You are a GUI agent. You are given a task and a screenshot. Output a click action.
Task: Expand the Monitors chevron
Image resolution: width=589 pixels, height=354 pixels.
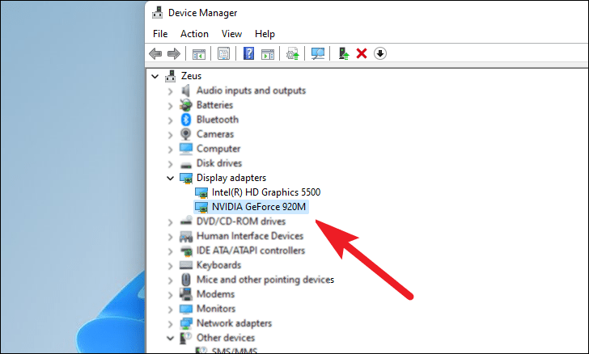coord(170,310)
